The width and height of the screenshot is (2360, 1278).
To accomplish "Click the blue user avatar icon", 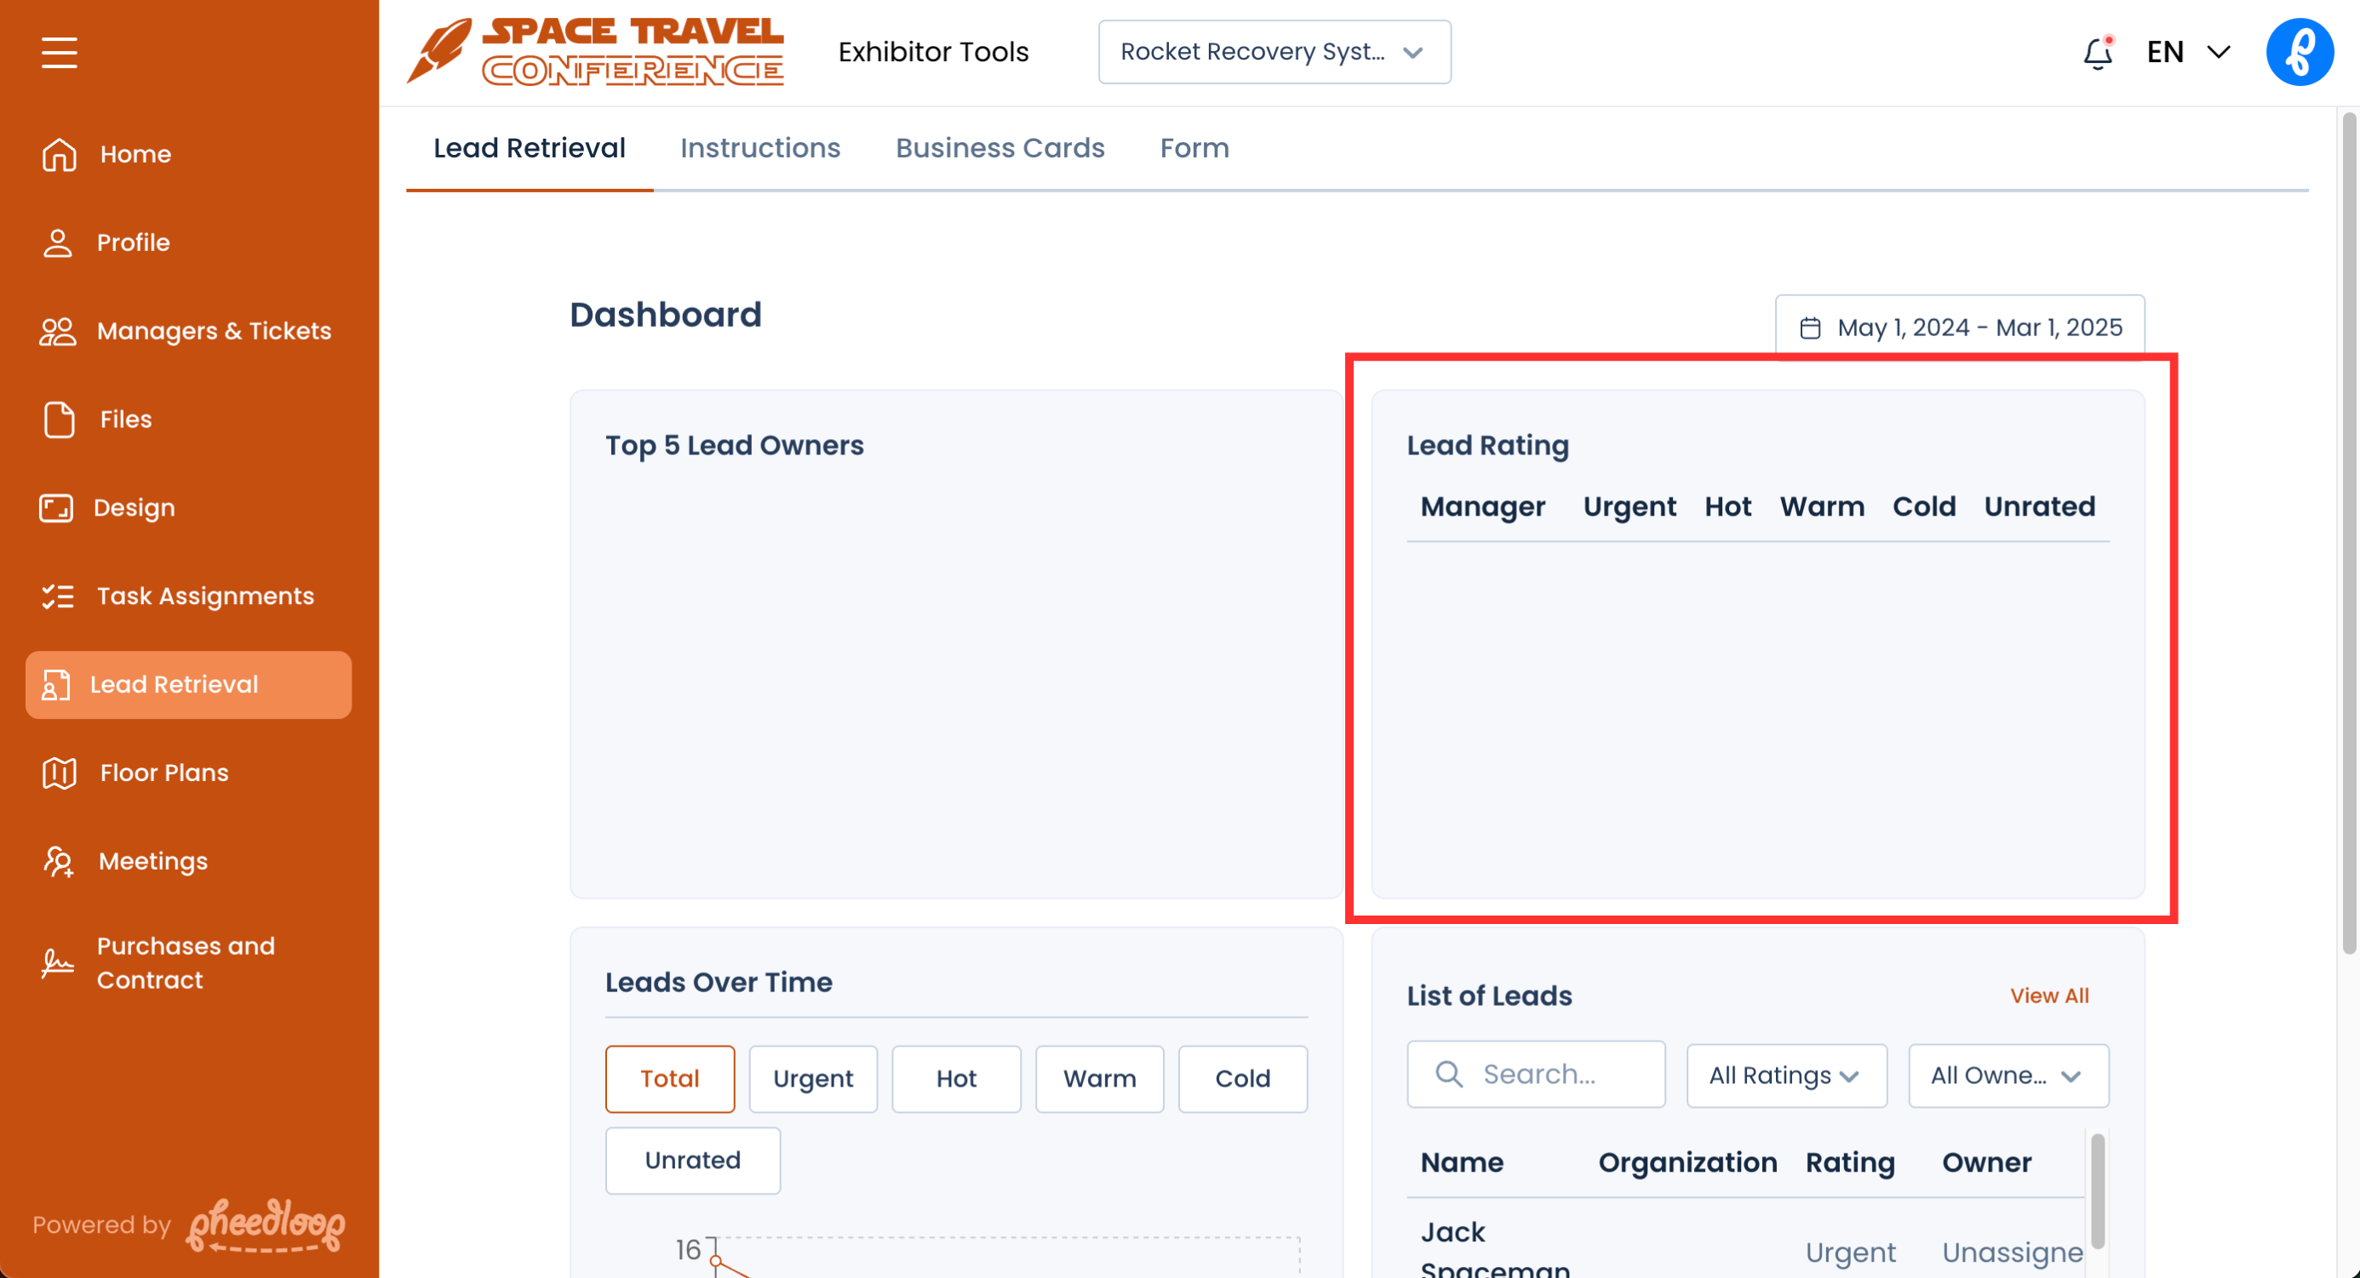I will (2300, 52).
